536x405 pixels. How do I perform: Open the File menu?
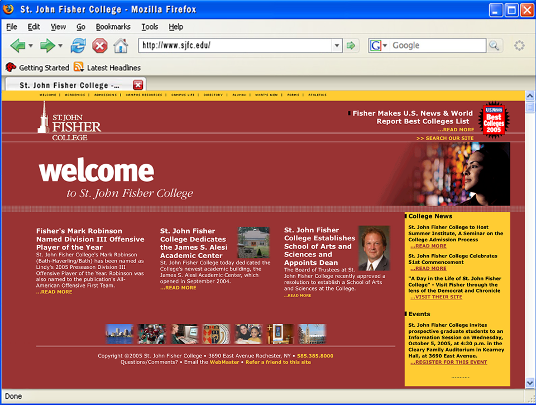[12, 27]
